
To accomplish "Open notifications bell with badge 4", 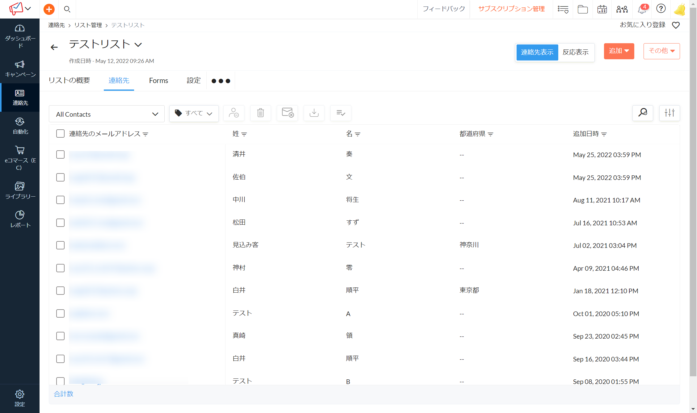I will tap(642, 9).
